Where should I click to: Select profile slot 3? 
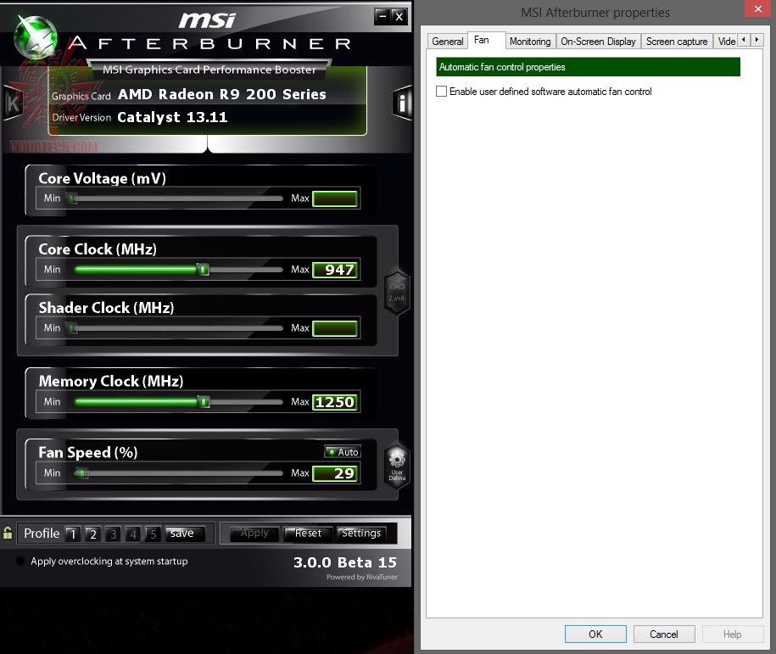[113, 534]
